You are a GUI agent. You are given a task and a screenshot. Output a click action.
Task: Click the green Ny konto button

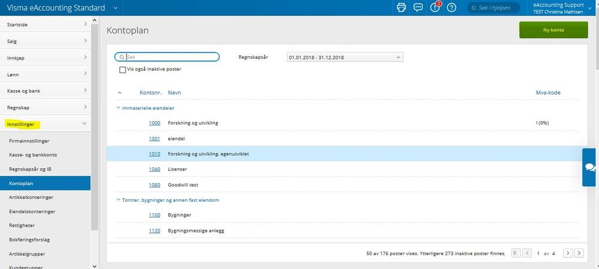point(553,30)
